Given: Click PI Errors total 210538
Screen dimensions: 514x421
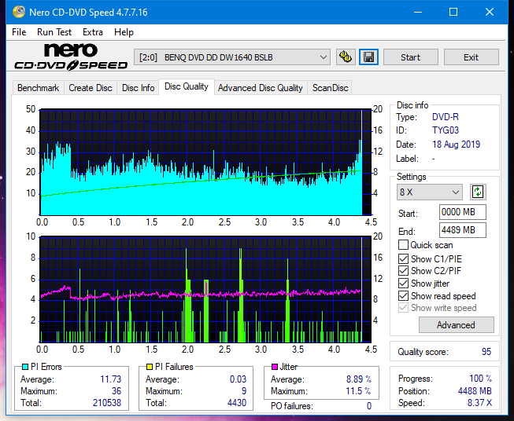Looking at the screenshot, I should (107, 402).
